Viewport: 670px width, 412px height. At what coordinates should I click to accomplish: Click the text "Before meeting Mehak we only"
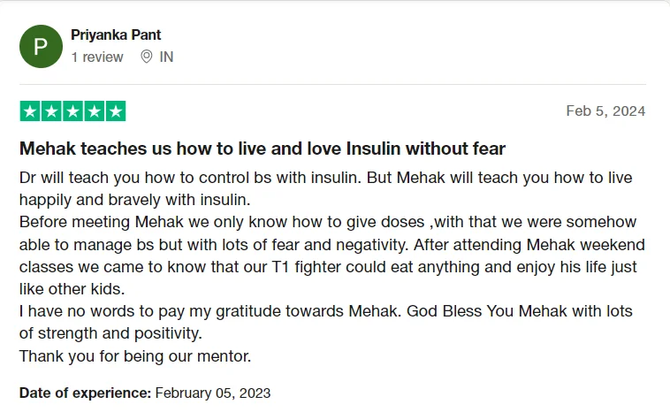point(115,221)
